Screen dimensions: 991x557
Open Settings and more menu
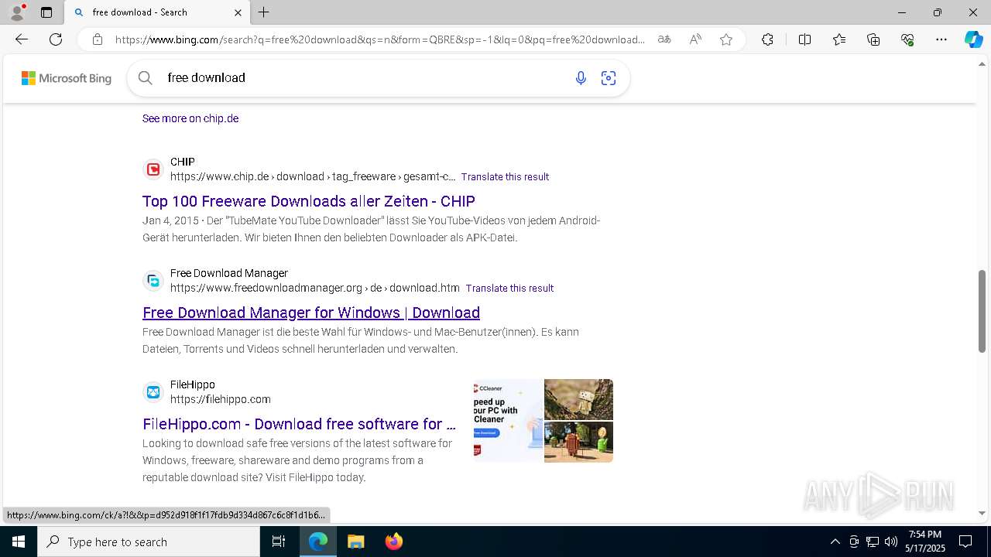[x=941, y=39]
